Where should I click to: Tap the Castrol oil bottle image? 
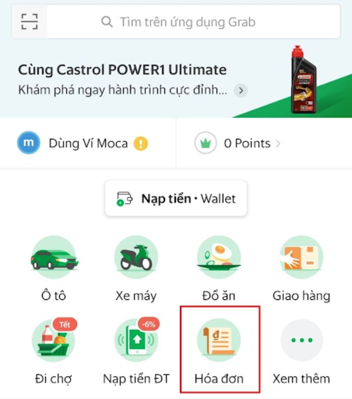click(x=303, y=79)
